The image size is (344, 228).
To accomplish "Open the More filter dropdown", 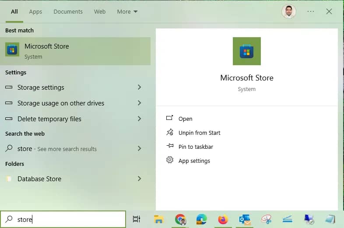I will tap(127, 12).
